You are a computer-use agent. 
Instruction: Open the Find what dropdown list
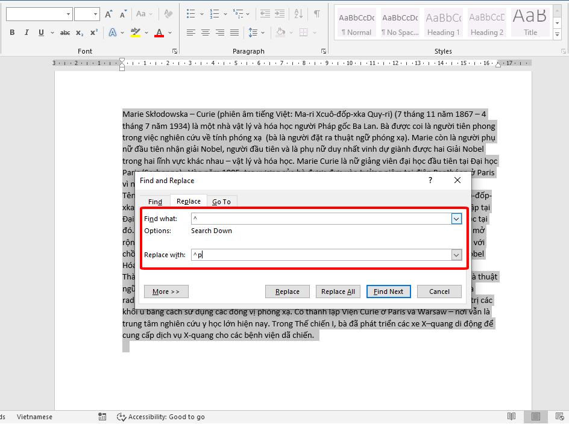457,219
